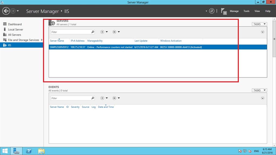Click the Dashboard icon in sidebar
The height and width of the screenshot is (155, 276).
[5, 24]
